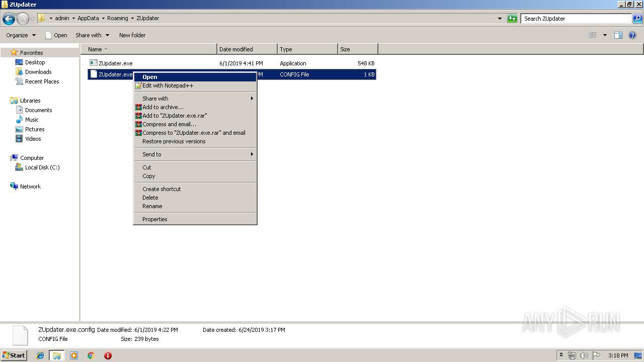This screenshot has height=362, width=644.
Task: Sort by the Name column header
Action: (149, 49)
